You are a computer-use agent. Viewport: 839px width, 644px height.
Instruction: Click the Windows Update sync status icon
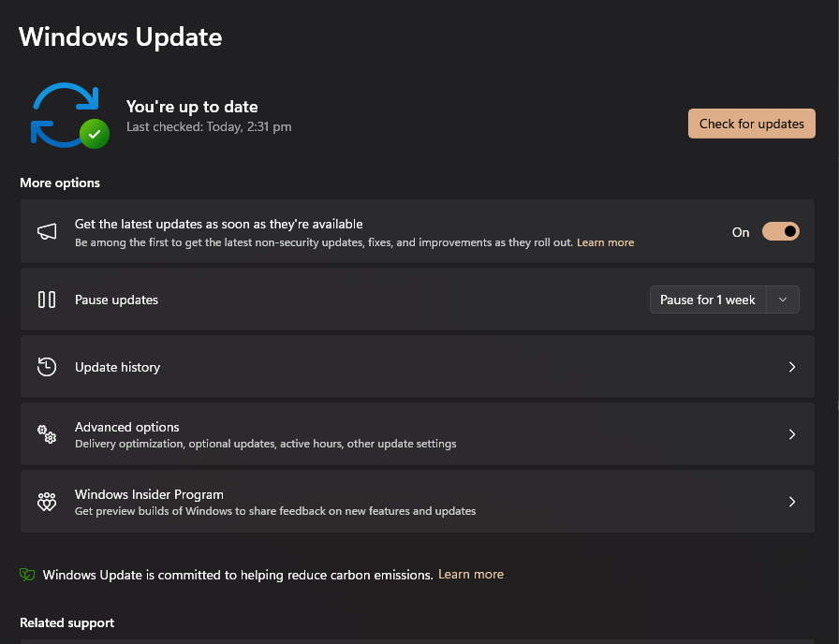[x=63, y=114]
